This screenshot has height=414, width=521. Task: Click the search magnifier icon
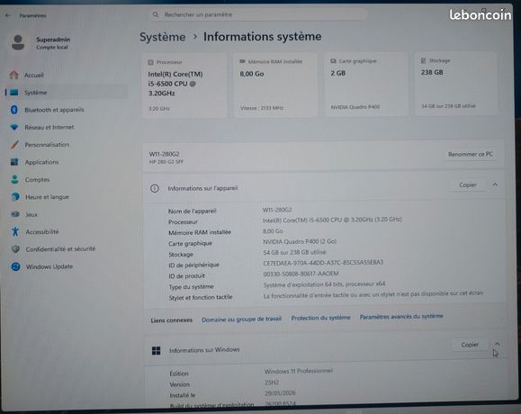[156, 14]
